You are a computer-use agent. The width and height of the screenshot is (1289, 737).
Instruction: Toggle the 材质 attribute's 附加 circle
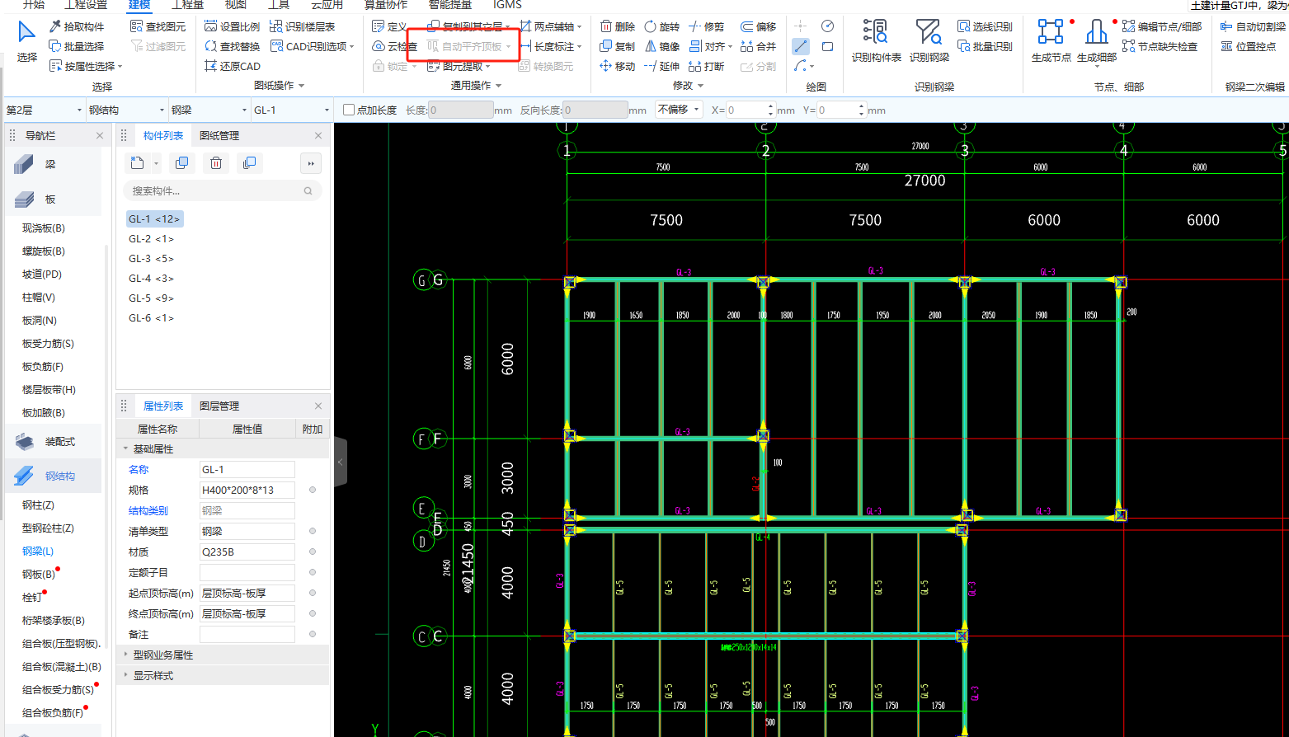click(x=313, y=552)
